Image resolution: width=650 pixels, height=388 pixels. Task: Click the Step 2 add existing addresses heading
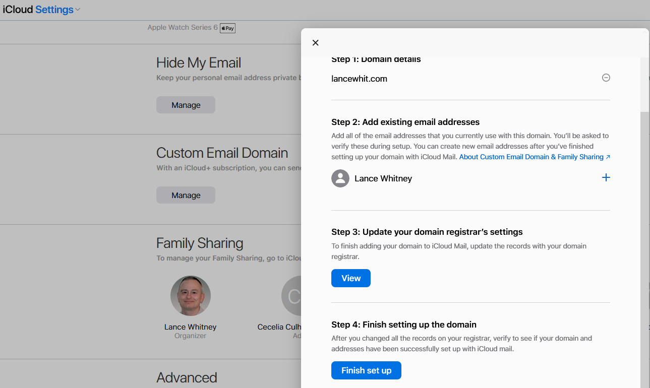coord(405,122)
